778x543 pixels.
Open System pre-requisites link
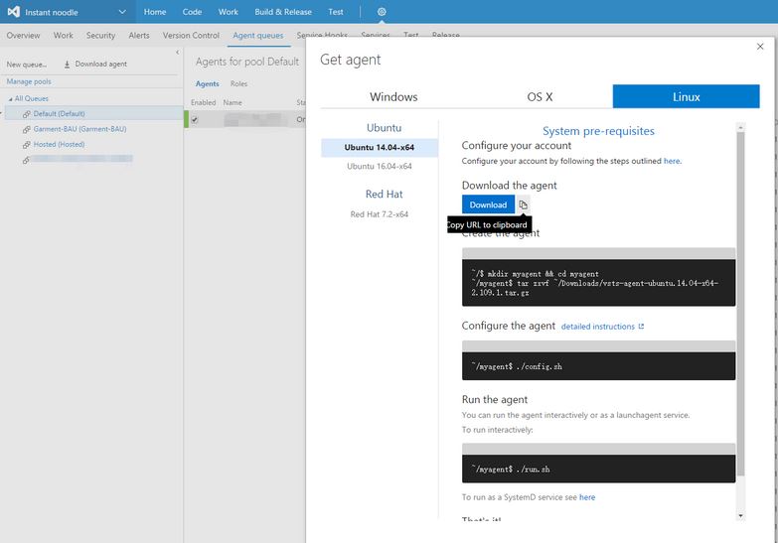point(598,131)
